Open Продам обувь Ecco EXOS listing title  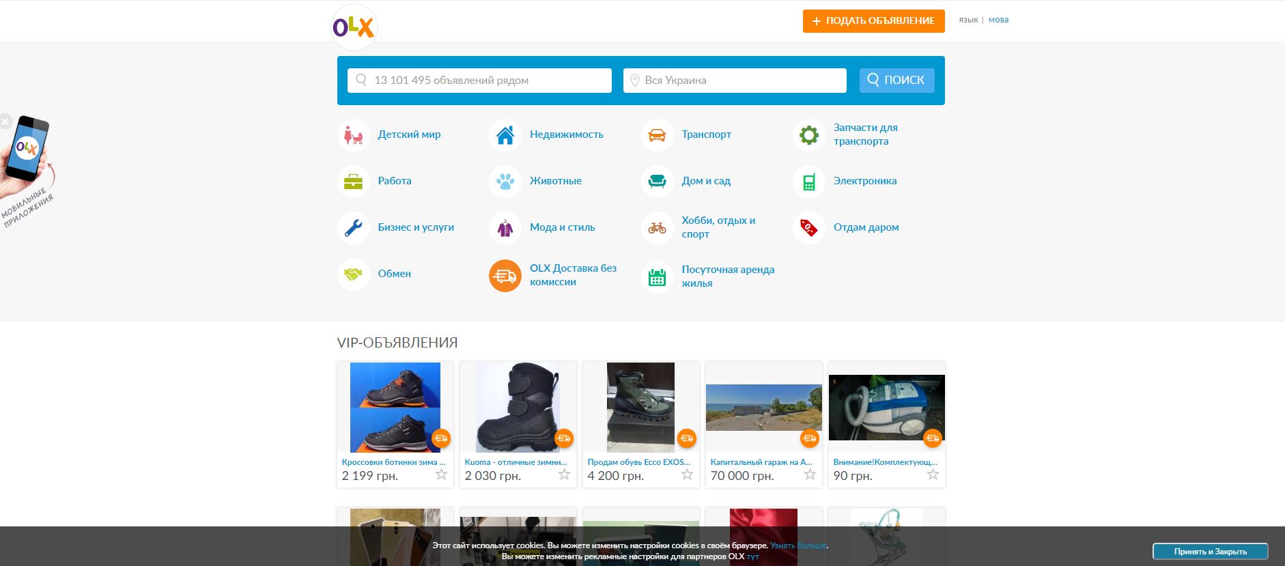click(x=639, y=462)
